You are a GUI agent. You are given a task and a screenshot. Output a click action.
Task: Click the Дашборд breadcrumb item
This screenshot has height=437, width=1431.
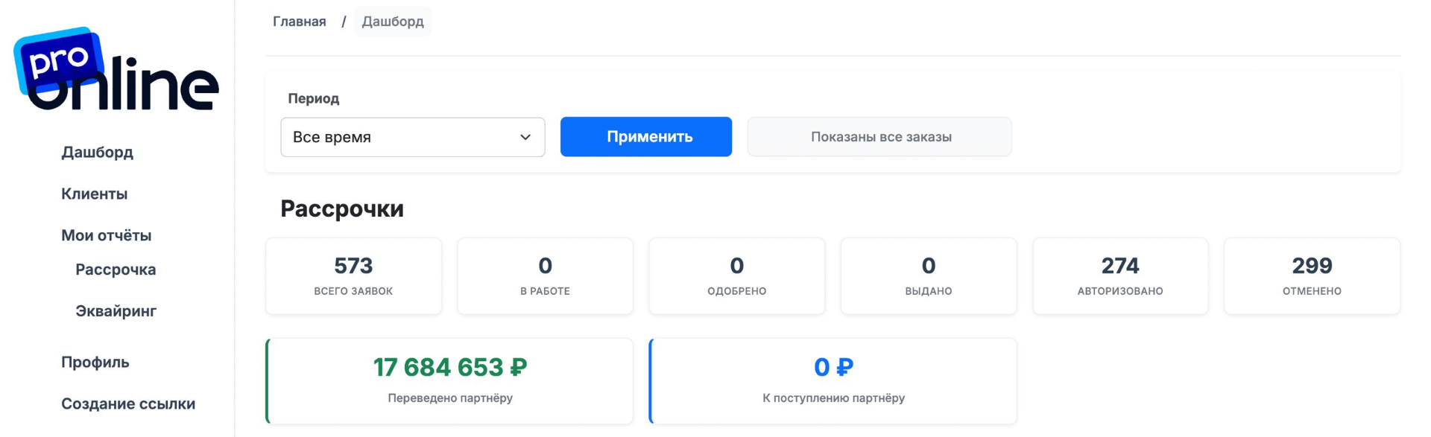(x=393, y=22)
